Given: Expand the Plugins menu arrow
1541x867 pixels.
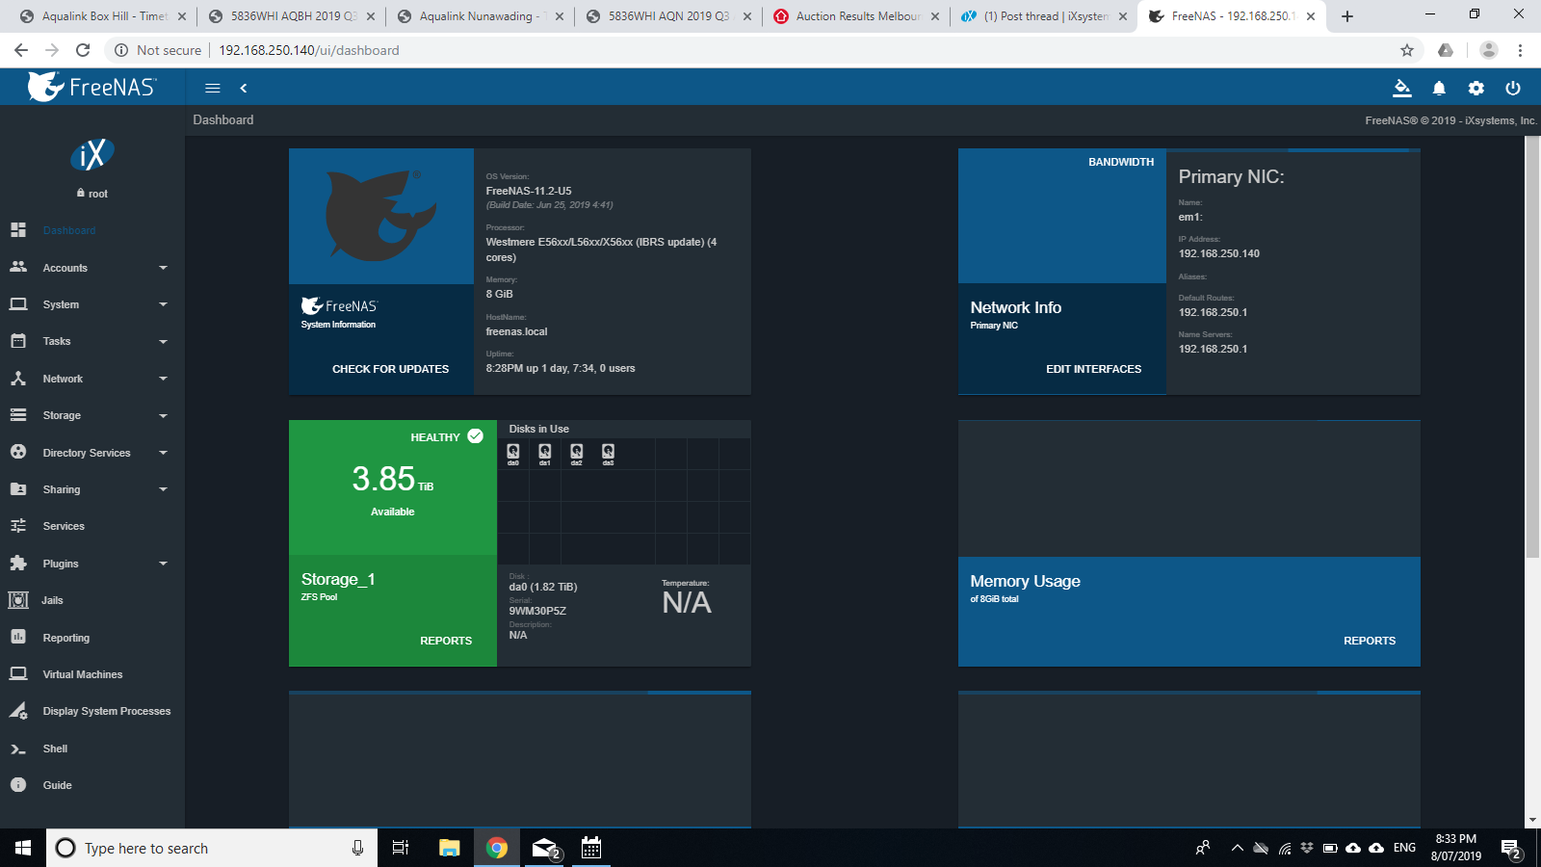Looking at the screenshot, I should [x=163, y=564].
